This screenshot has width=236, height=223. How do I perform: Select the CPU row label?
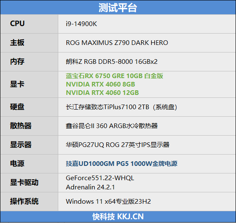[x=17, y=24]
